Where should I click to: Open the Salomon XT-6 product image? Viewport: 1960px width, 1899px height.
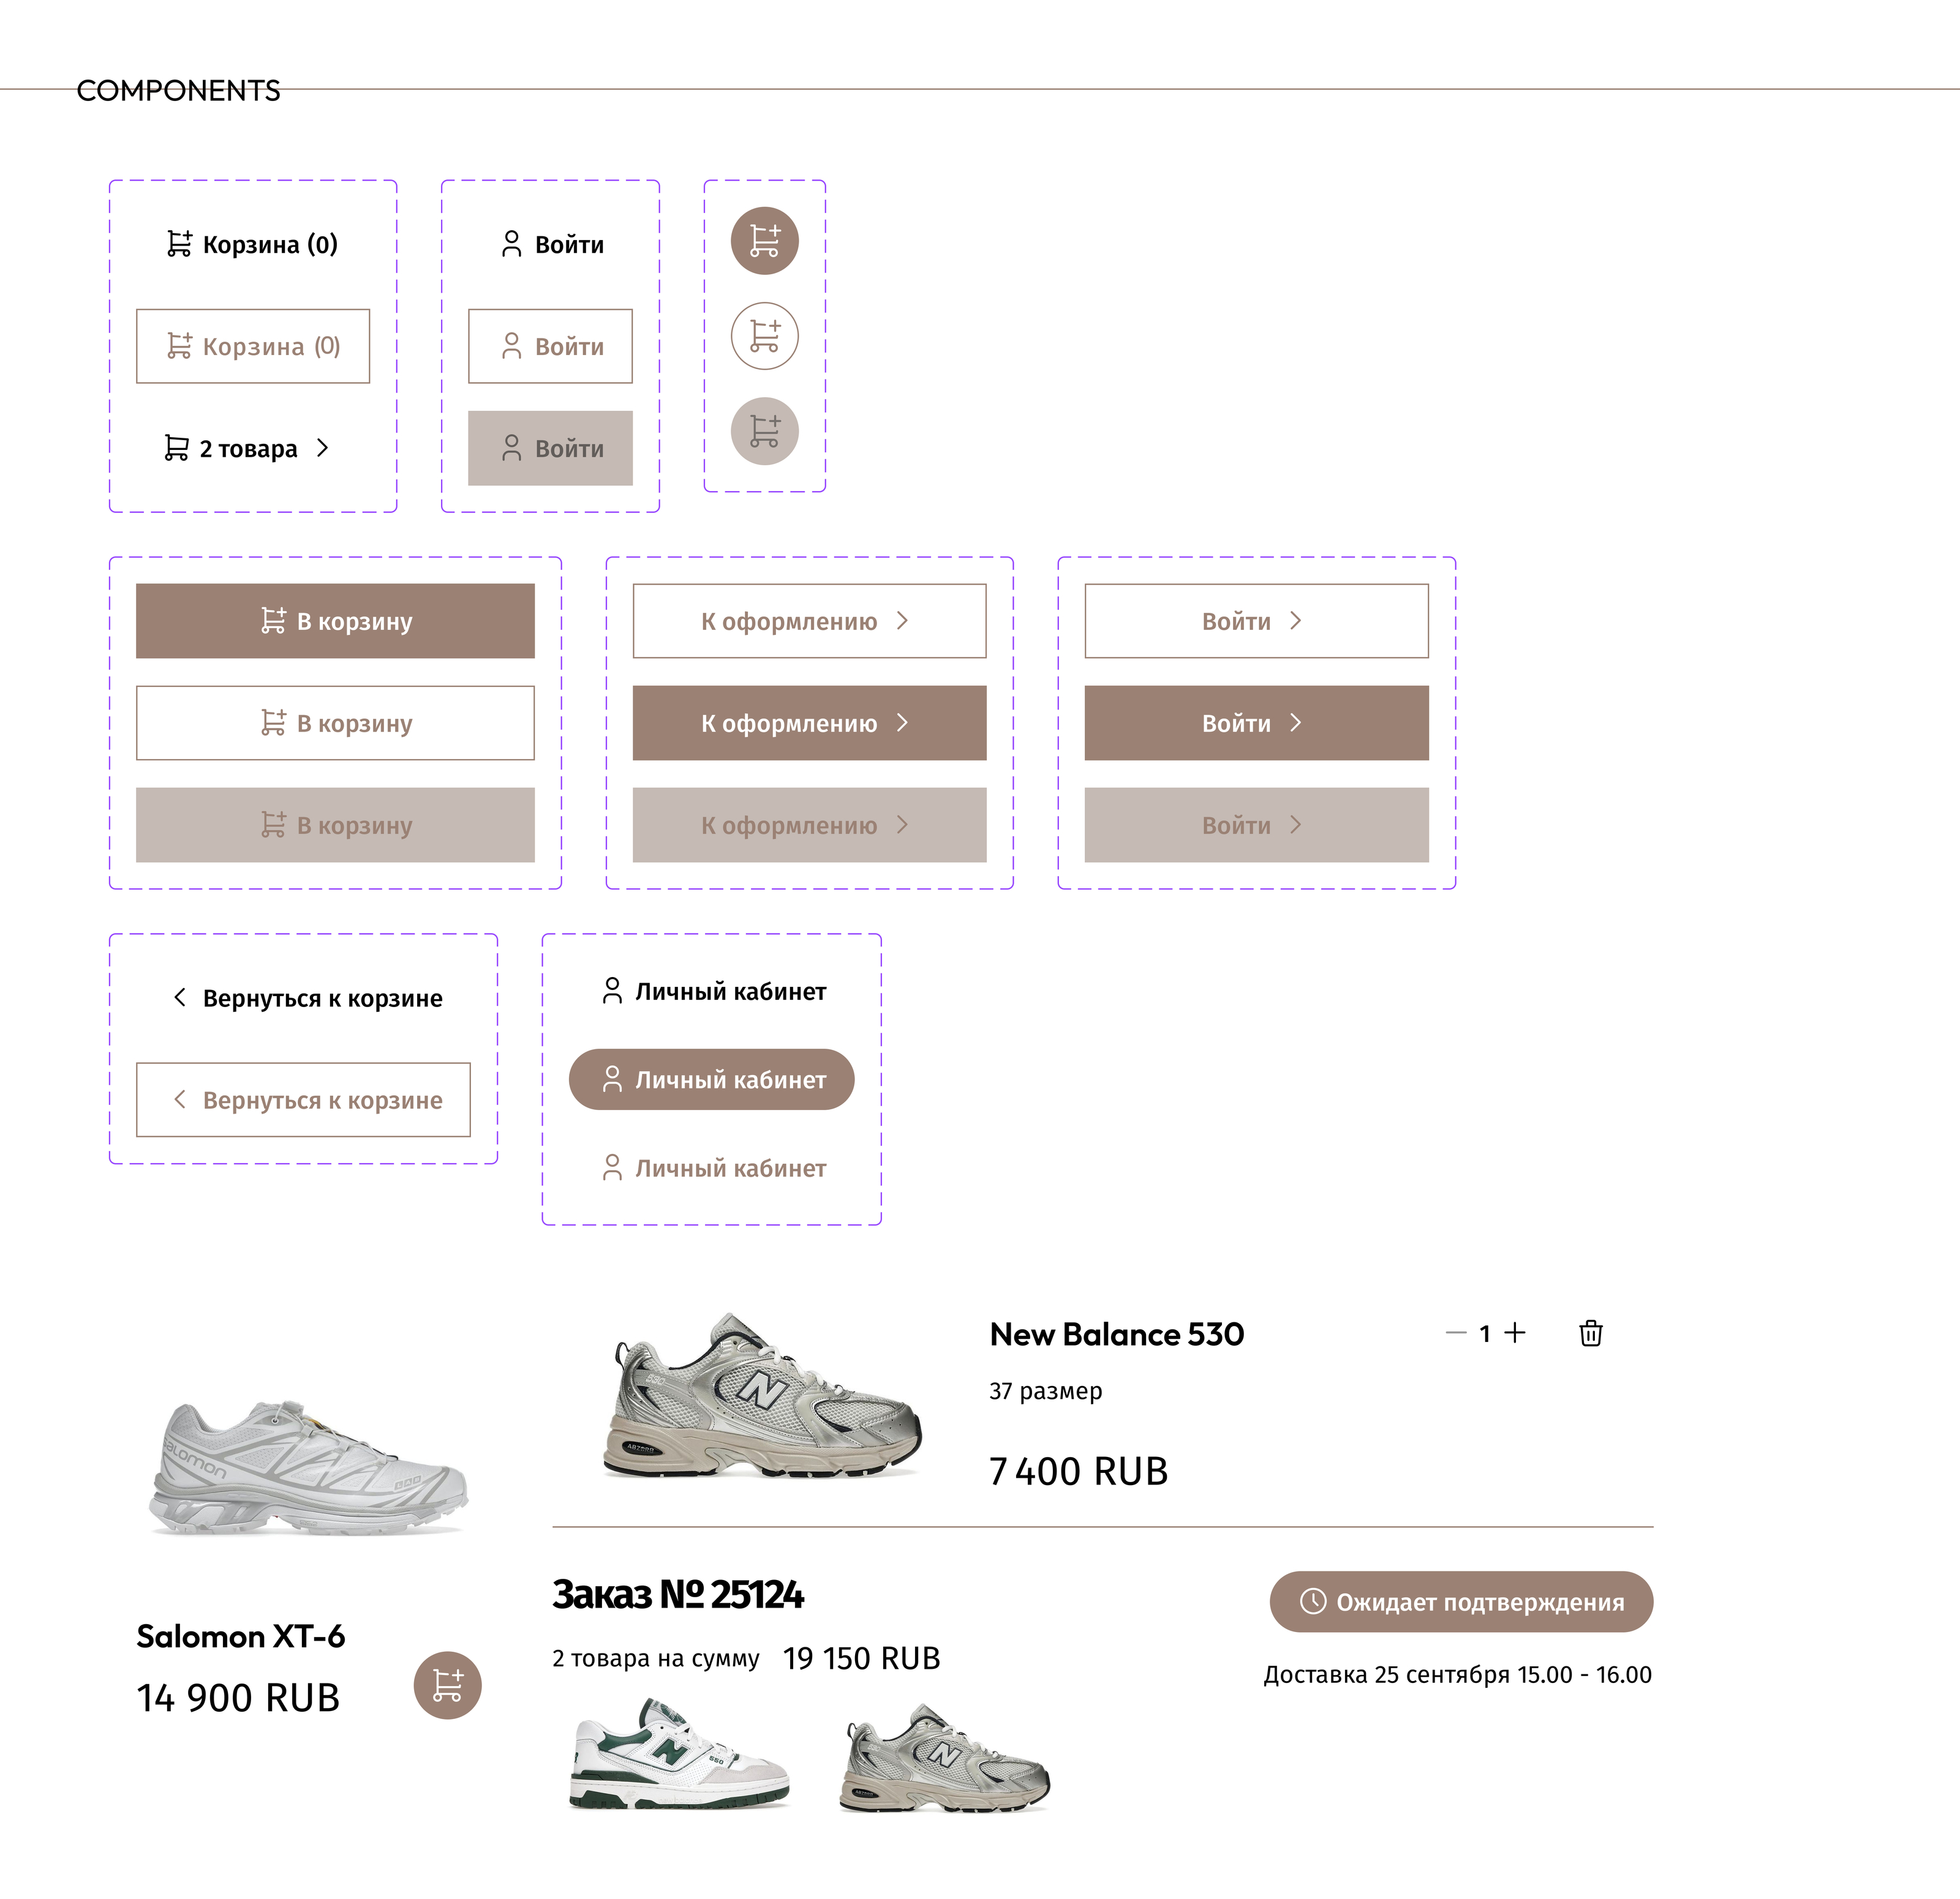click(308, 1467)
